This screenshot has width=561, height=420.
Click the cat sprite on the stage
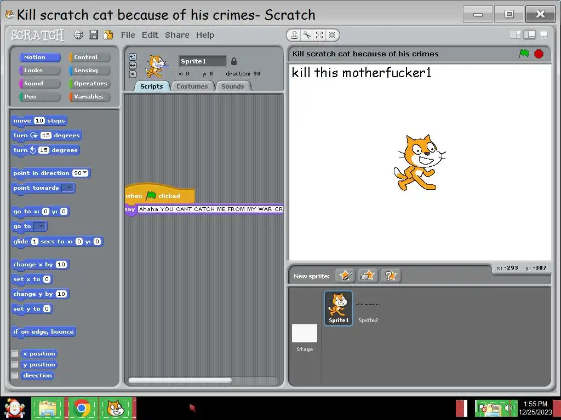pyautogui.click(x=419, y=162)
